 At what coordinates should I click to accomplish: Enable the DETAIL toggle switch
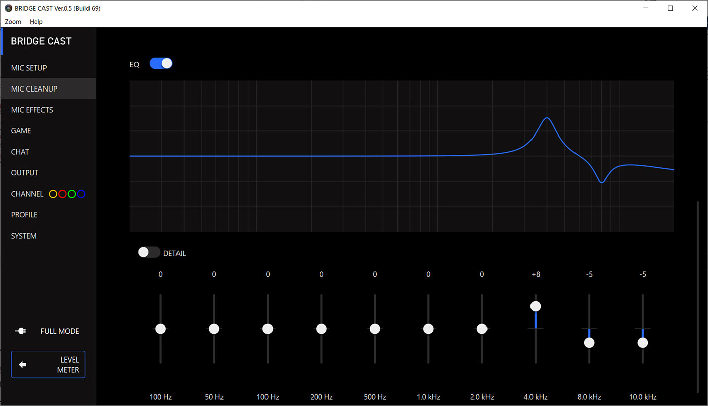(x=149, y=252)
